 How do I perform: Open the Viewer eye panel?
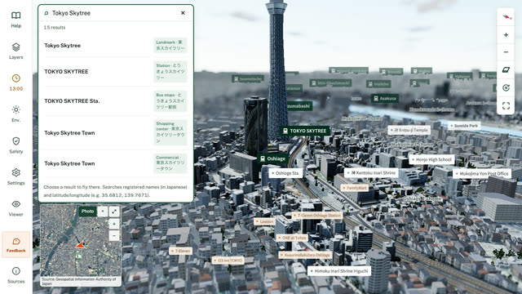pyautogui.click(x=16, y=208)
